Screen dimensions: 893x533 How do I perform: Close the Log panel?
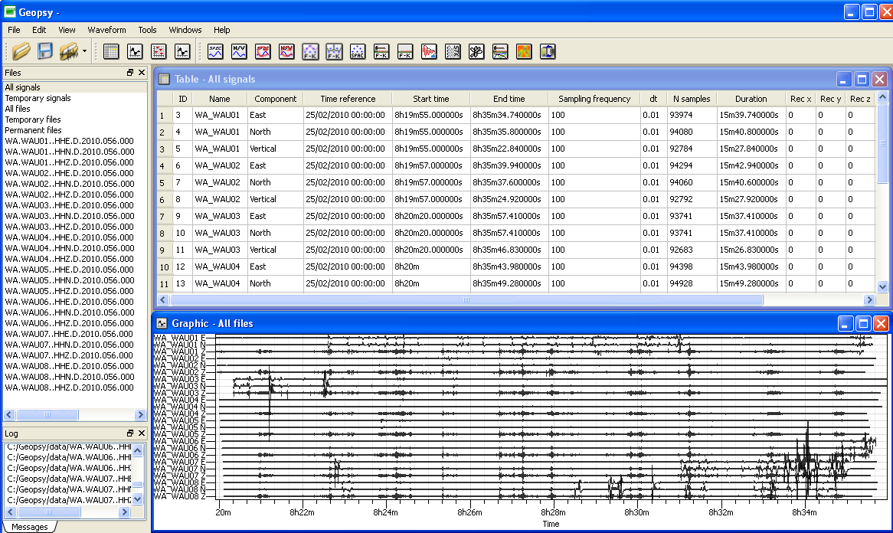(x=141, y=433)
